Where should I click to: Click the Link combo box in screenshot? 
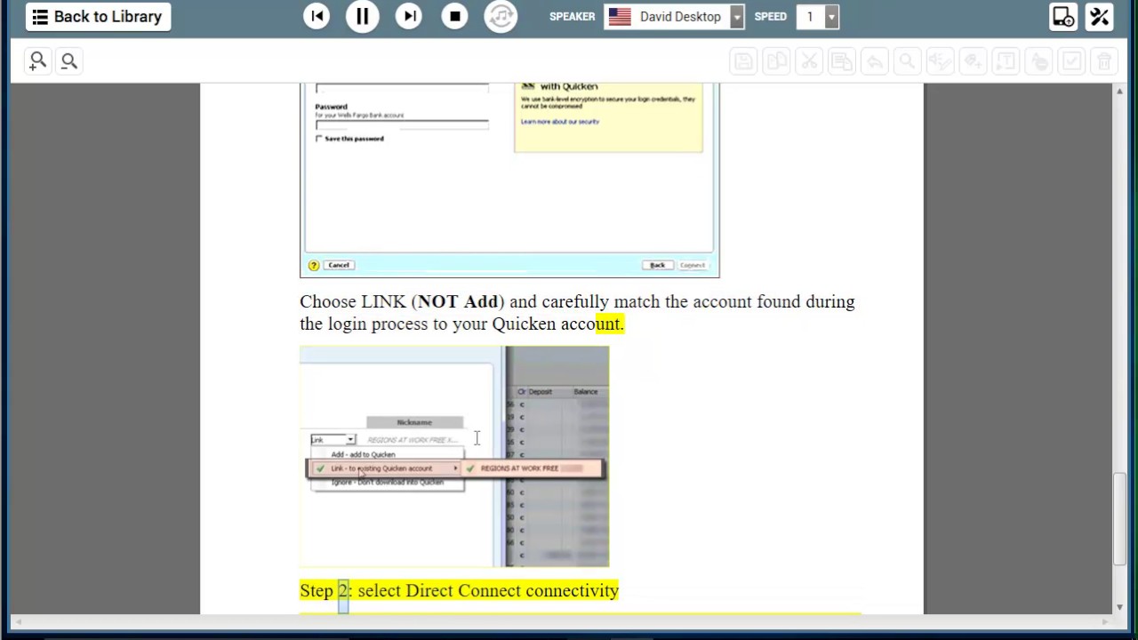[333, 440]
